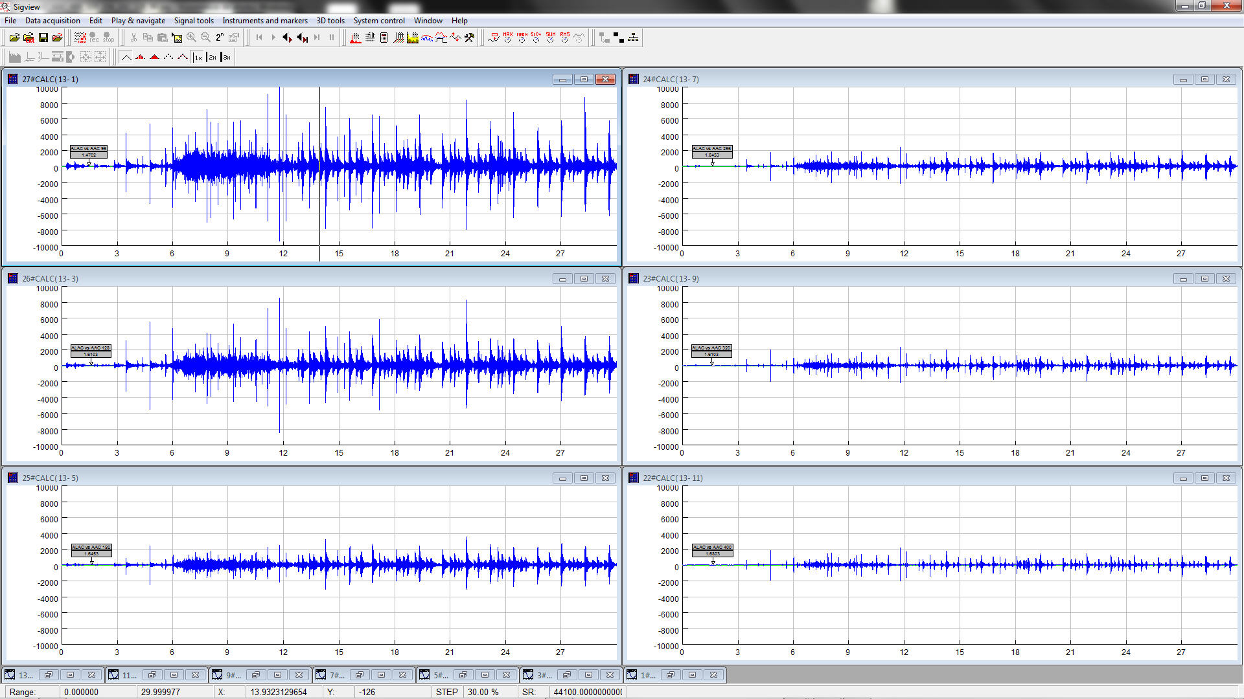Open a signal file with the folder icon

click(x=14, y=38)
